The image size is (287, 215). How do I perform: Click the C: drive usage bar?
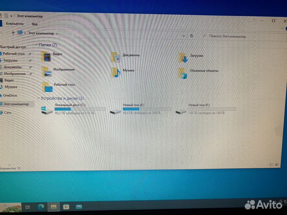pos(80,109)
